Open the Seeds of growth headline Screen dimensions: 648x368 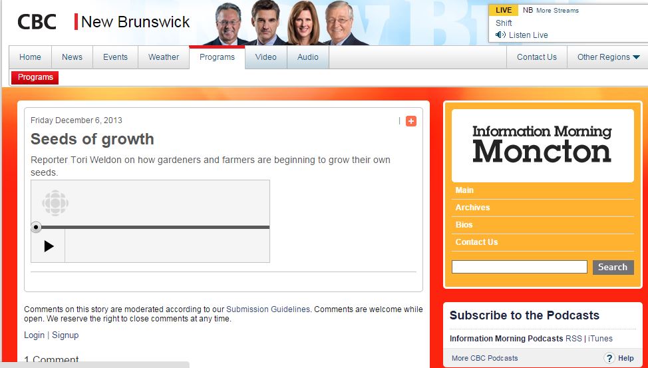pos(92,139)
